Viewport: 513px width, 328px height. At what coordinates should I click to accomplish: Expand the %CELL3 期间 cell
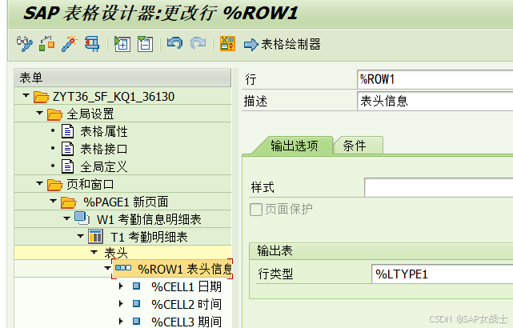[x=121, y=321]
